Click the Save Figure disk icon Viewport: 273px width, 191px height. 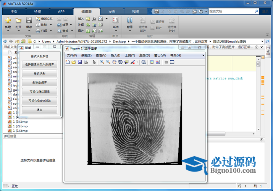[x=79, y=62]
